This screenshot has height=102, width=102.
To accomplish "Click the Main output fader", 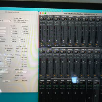I will click(x=96, y=96).
